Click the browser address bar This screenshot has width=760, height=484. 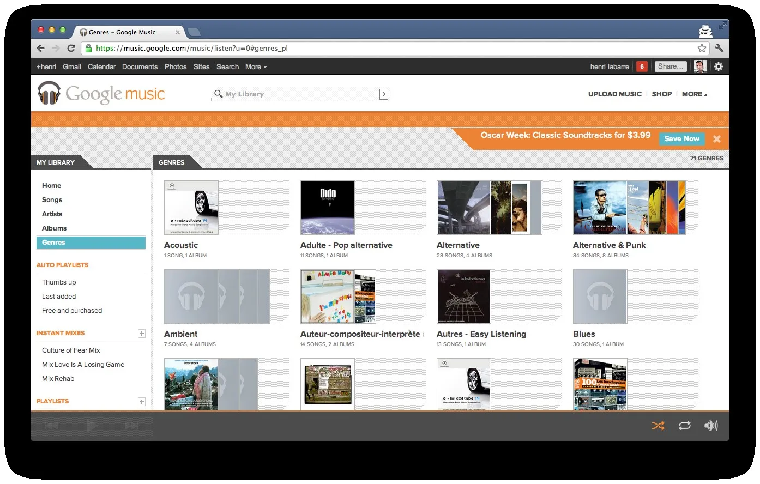(x=396, y=48)
